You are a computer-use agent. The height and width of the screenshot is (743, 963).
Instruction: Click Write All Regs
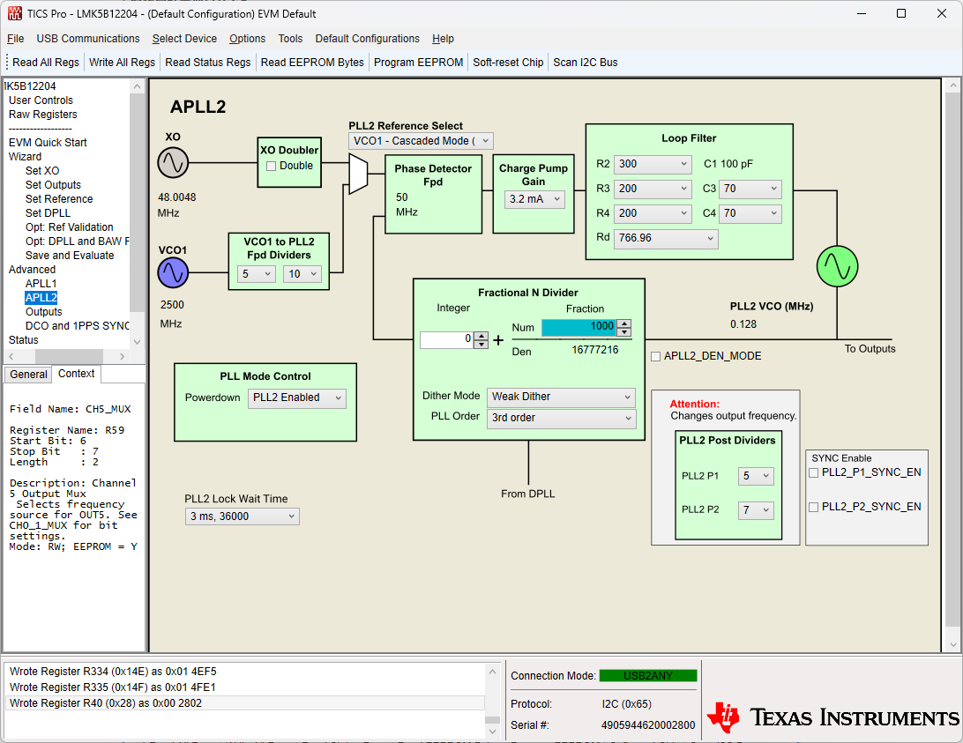122,63
